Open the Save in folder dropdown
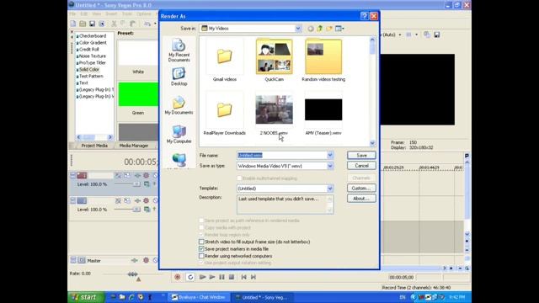This screenshot has width=539, height=303. [x=298, y=29]
